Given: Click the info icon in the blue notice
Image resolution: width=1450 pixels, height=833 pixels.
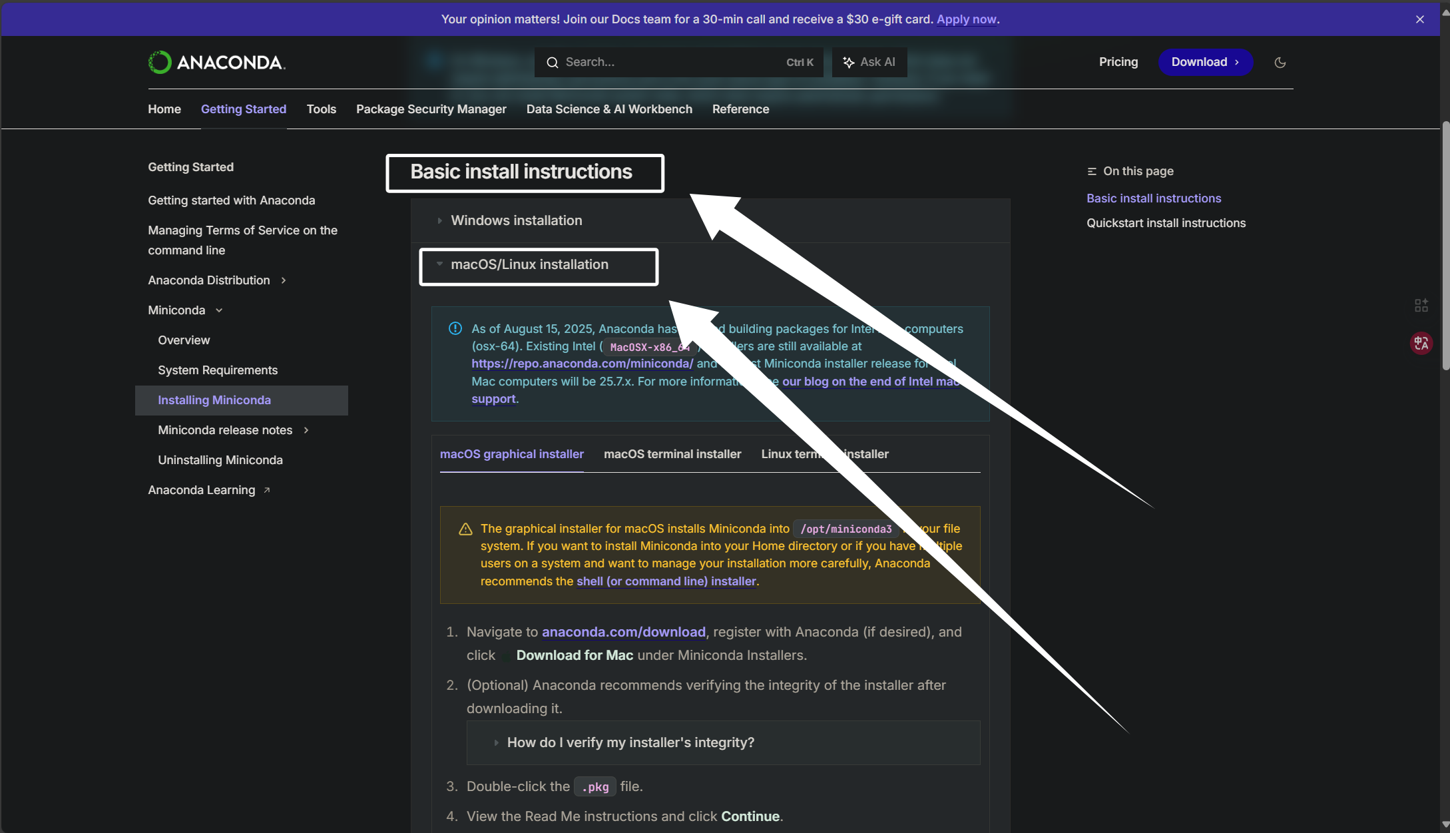Looking at the screenshot, I should tap(455, 328).
